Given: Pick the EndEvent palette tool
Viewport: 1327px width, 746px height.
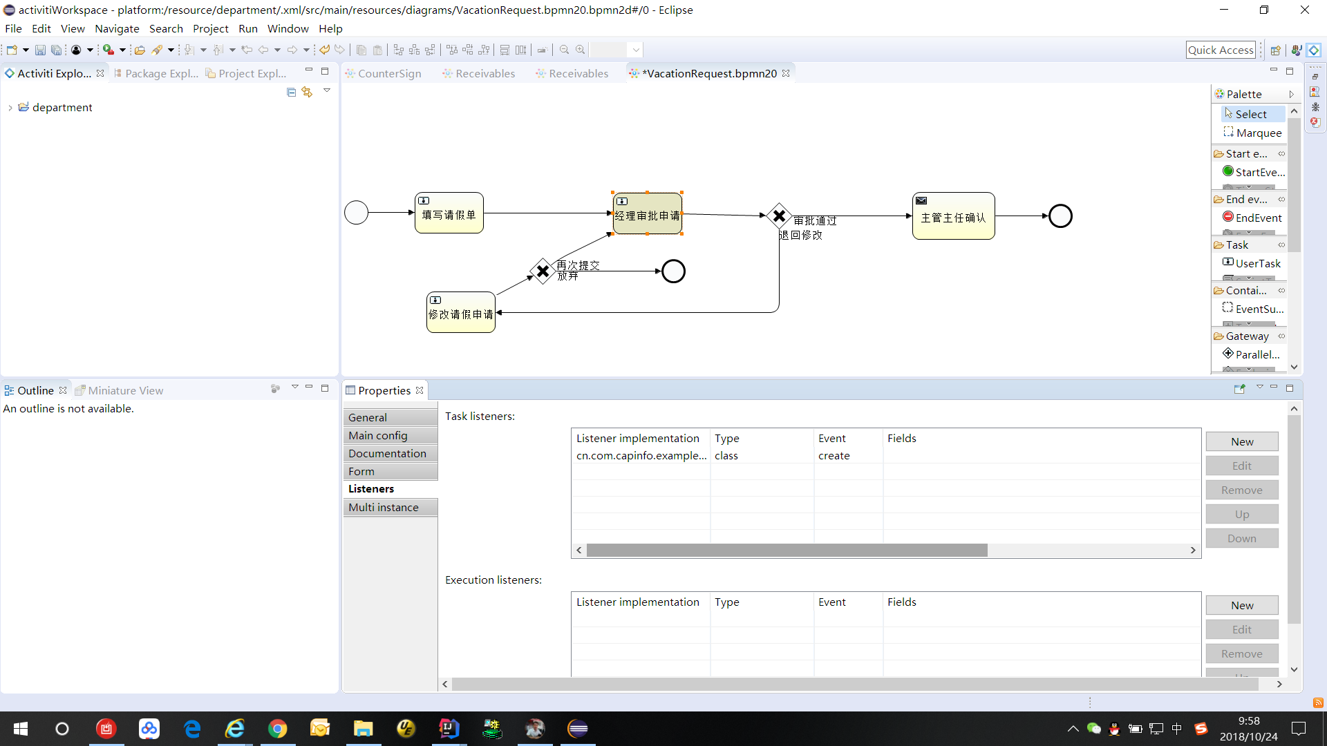Looking at the screenshot, I should [1252, 218].
